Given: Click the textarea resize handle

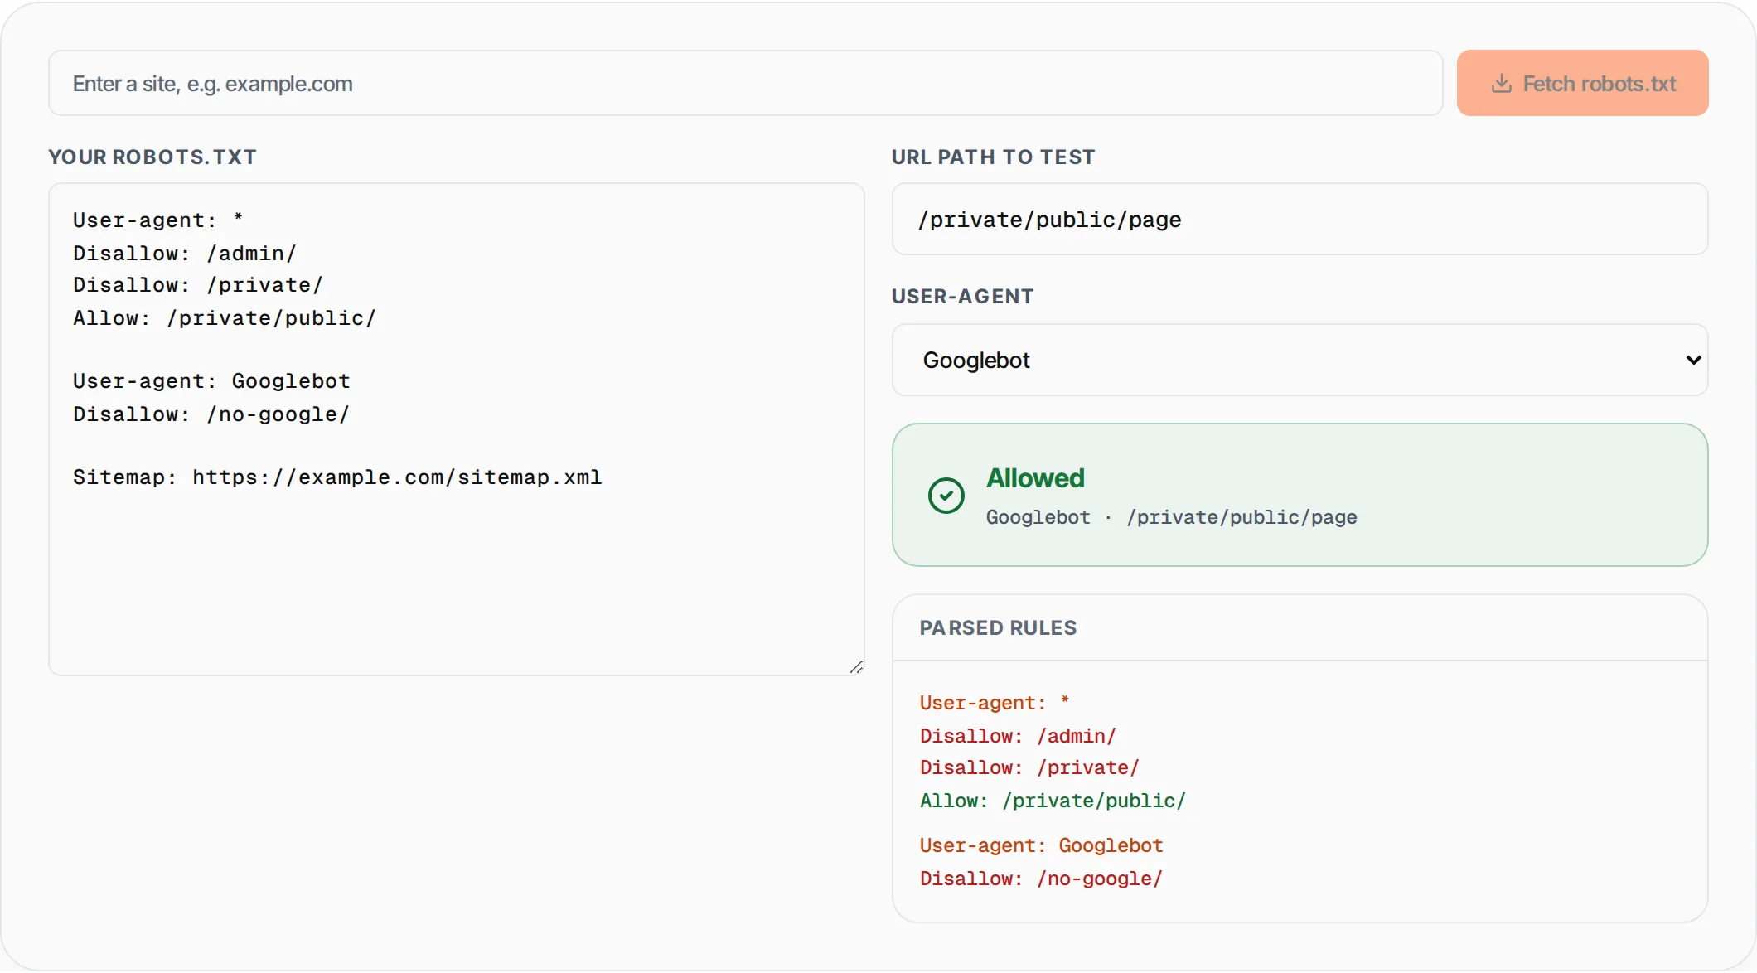Looking at the screenshot, I should pos(856,667).
